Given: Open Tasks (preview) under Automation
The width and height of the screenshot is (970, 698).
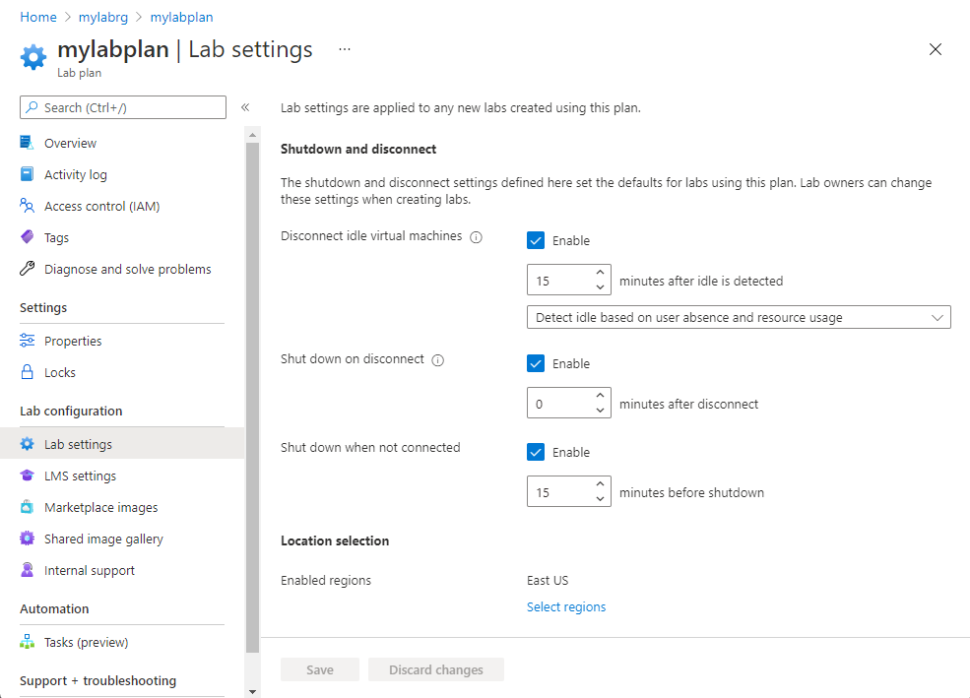Looking at the screenshot, I should 86,641.
